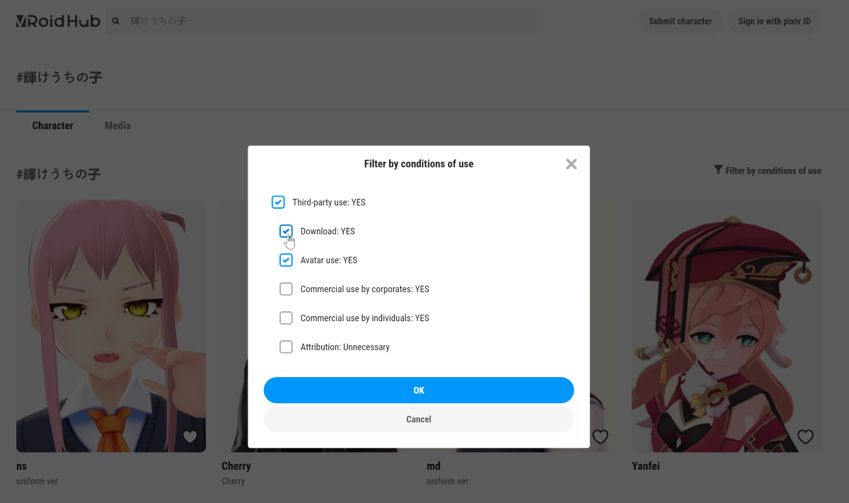Close the filter dialog with X
Screen dimensions: 849x503
click(x=572, y=164)
